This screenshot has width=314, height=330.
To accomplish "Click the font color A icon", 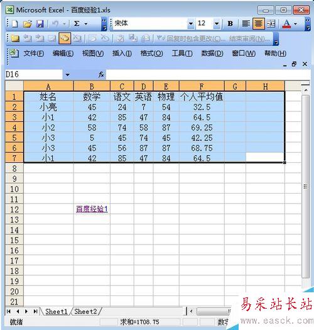I will click(286, 24).
